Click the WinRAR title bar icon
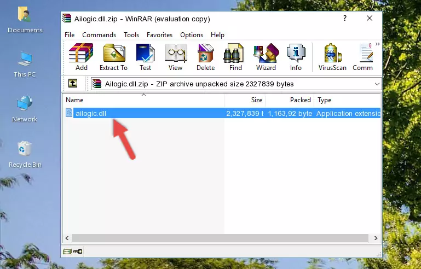The image size is (421, 269). pyautogui.click(x=67, y=18)
